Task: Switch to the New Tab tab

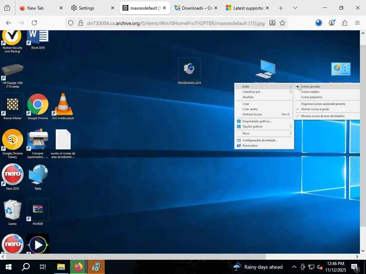Action: coord(41,8)
